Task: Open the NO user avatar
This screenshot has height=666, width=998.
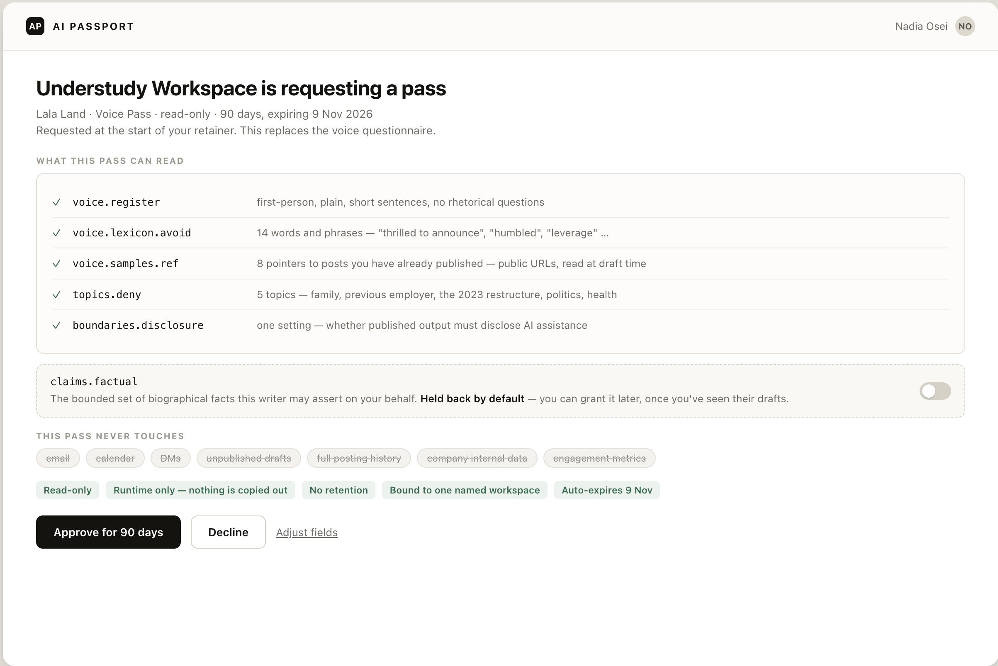Action: 965,27
